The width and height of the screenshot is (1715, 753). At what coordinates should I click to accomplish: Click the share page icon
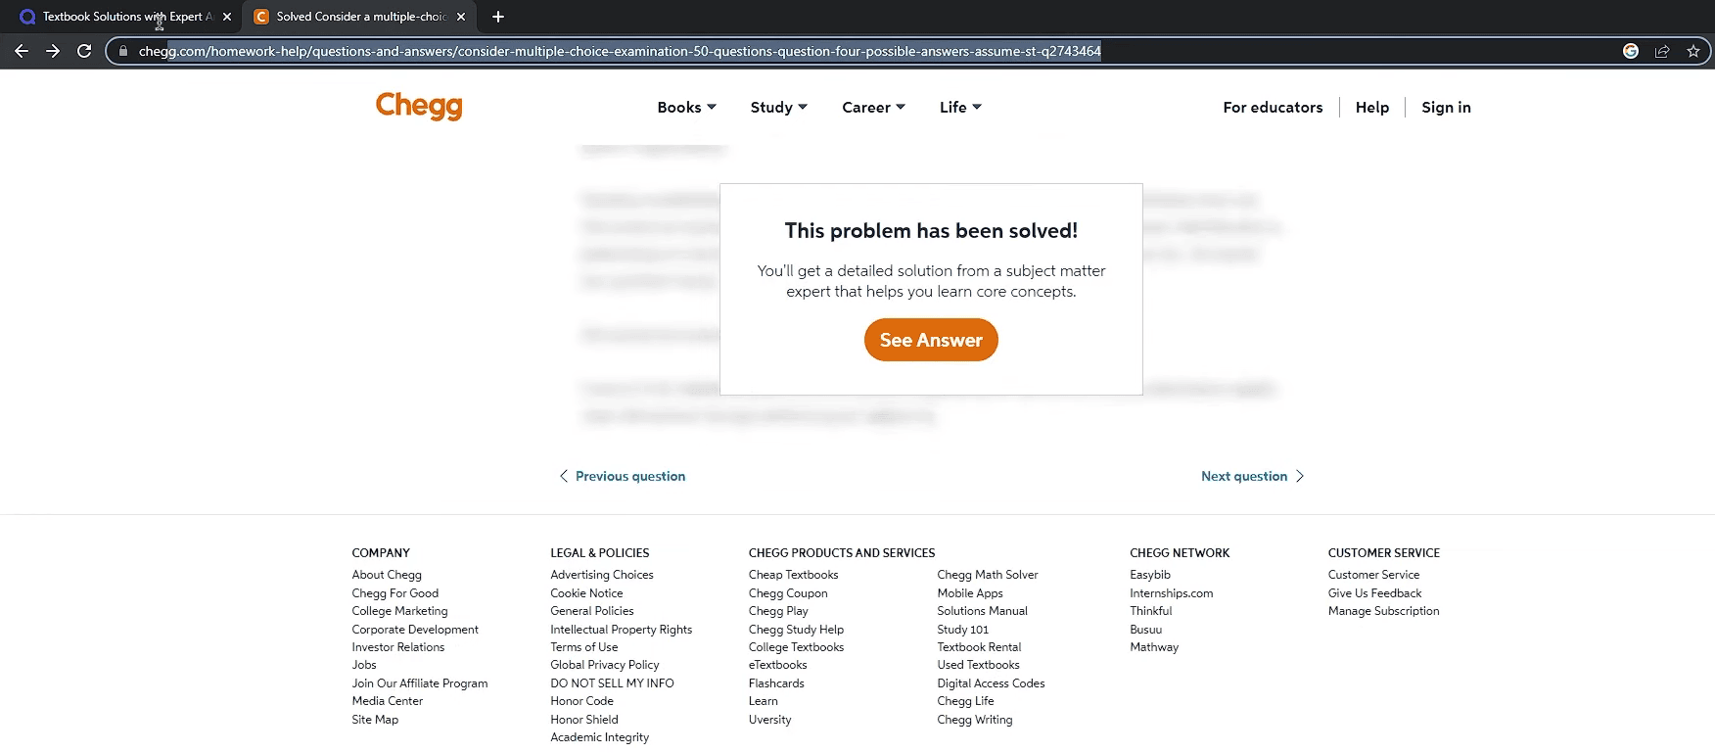pos(1661,51)
